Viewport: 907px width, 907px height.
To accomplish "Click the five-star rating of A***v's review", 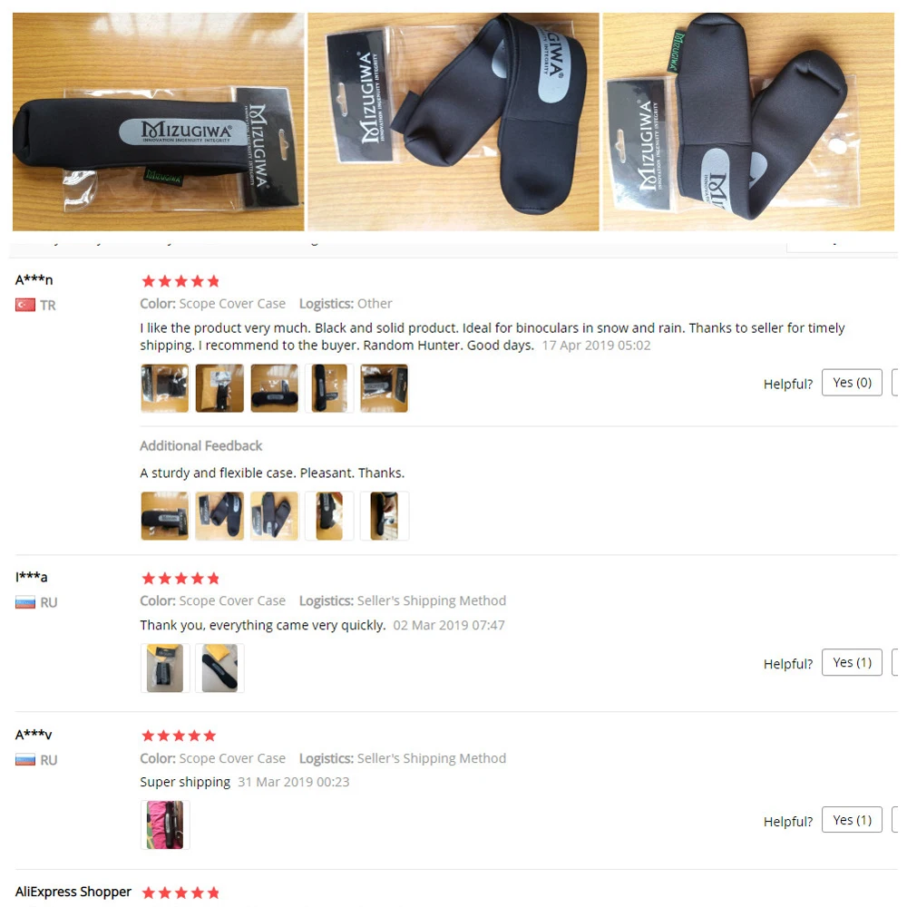I will pos(179,736).
